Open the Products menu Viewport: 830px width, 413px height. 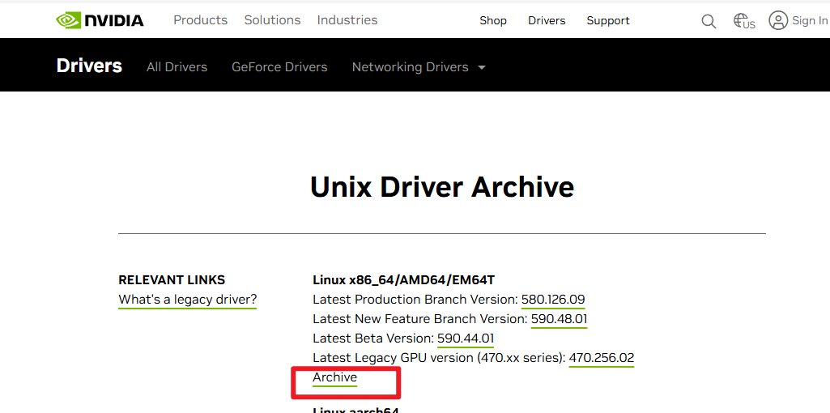pyautogui.click(x=201, y=20)
